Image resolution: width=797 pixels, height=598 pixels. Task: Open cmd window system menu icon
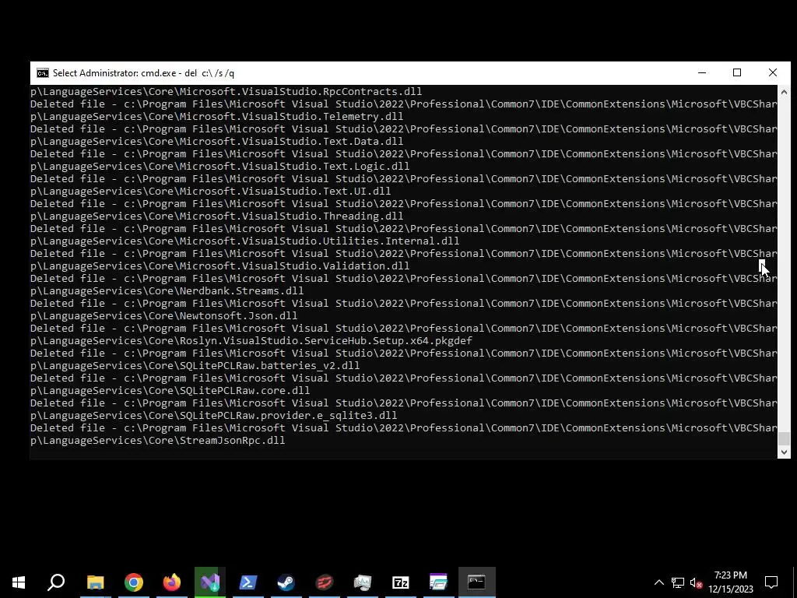coord(43,73)
